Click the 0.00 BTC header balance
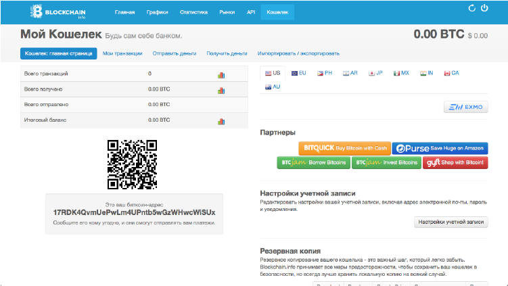Viewport: 508px width, 286px height. click(439, 34)
